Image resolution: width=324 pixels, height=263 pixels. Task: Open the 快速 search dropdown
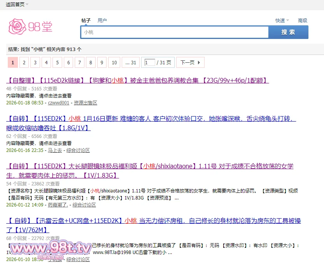click(282, 20)
